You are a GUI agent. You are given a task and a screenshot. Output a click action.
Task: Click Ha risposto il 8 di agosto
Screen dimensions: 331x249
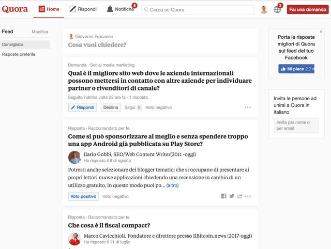coord(107,161)
